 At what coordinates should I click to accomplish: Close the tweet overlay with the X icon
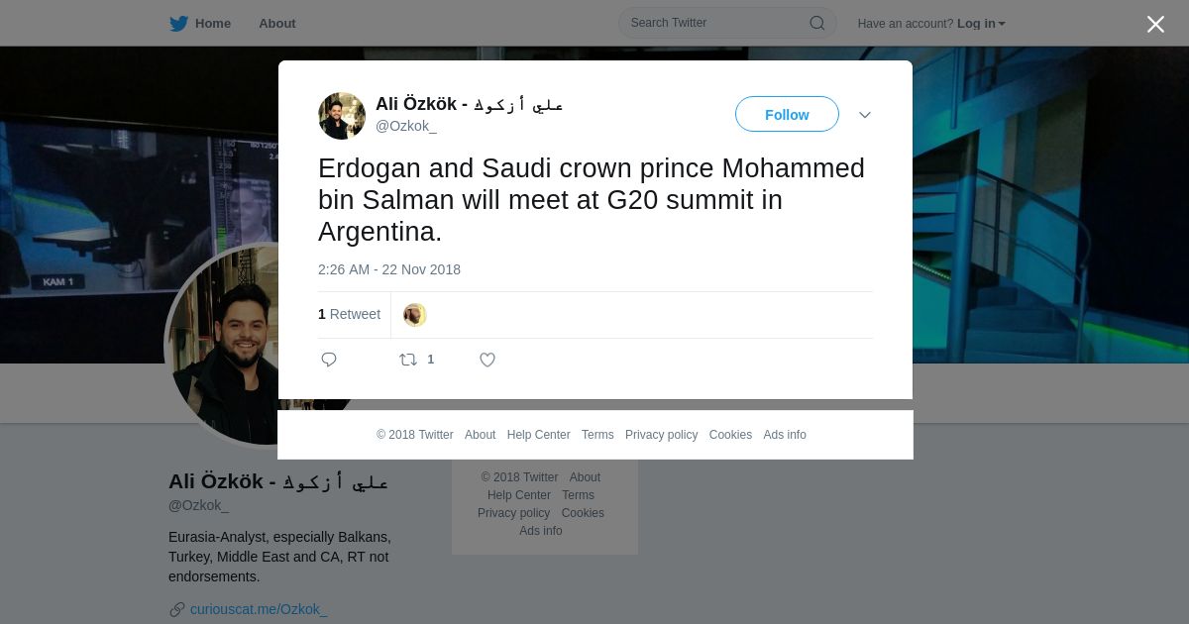(x=1155, y=25)
